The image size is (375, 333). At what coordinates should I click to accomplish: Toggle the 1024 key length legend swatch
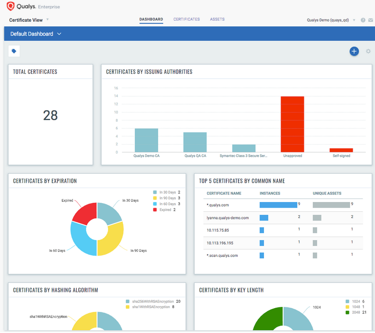coord(347,301)
